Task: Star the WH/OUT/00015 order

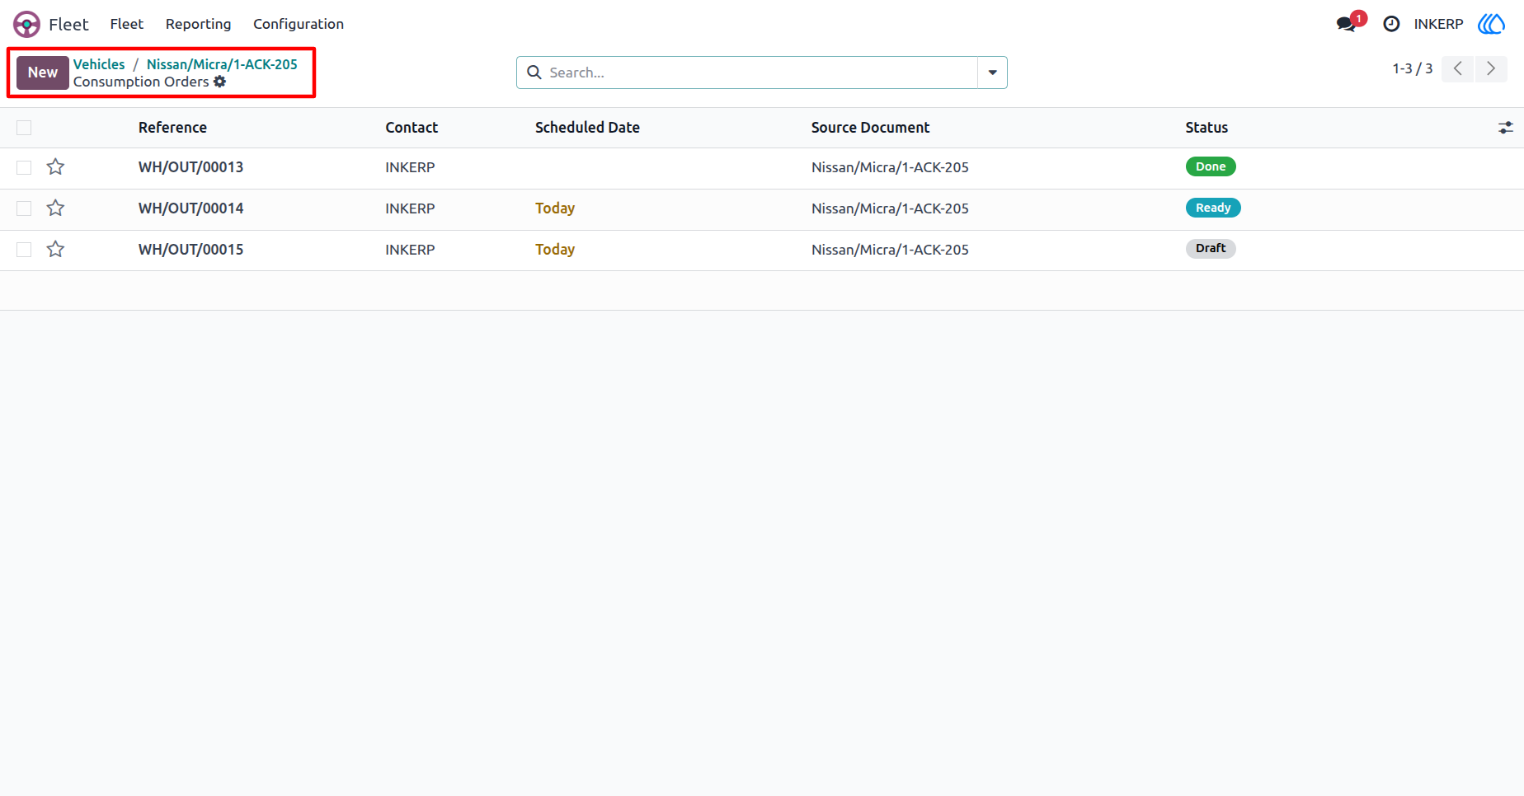Action: [55, 250]
